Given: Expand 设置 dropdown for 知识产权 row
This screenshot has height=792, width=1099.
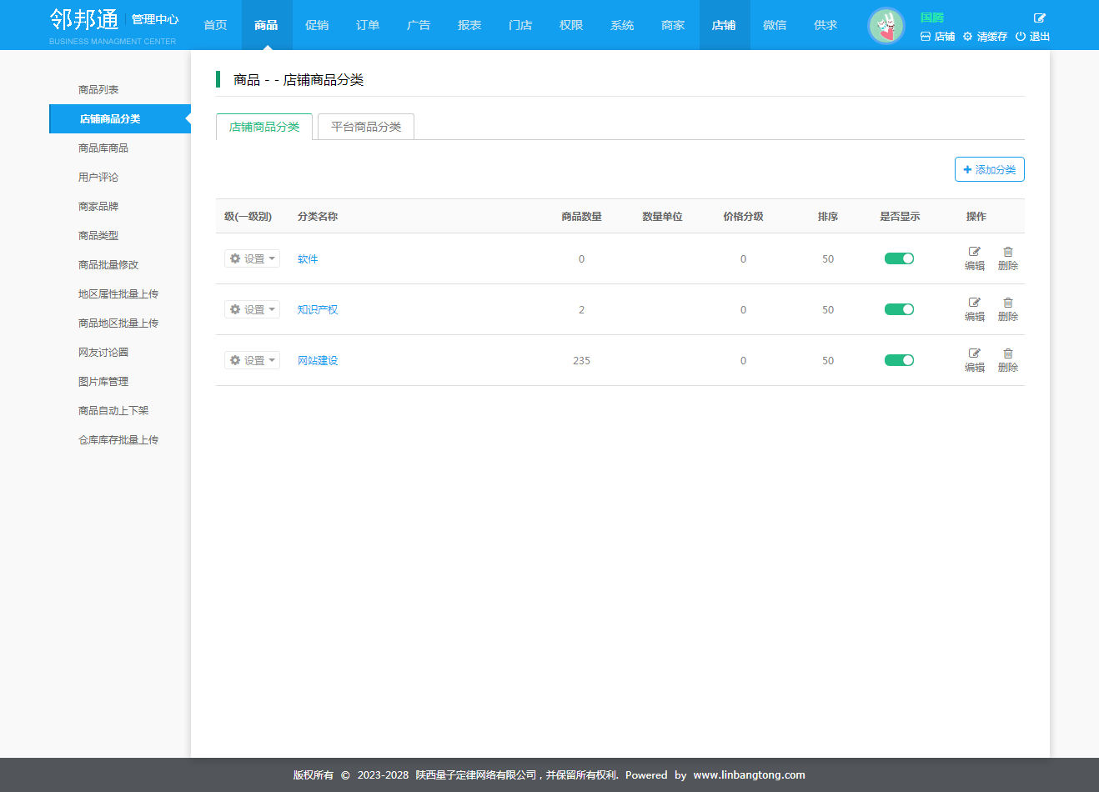Looking at the screenshot, I should pyautogui.click(x=252, y=309).
